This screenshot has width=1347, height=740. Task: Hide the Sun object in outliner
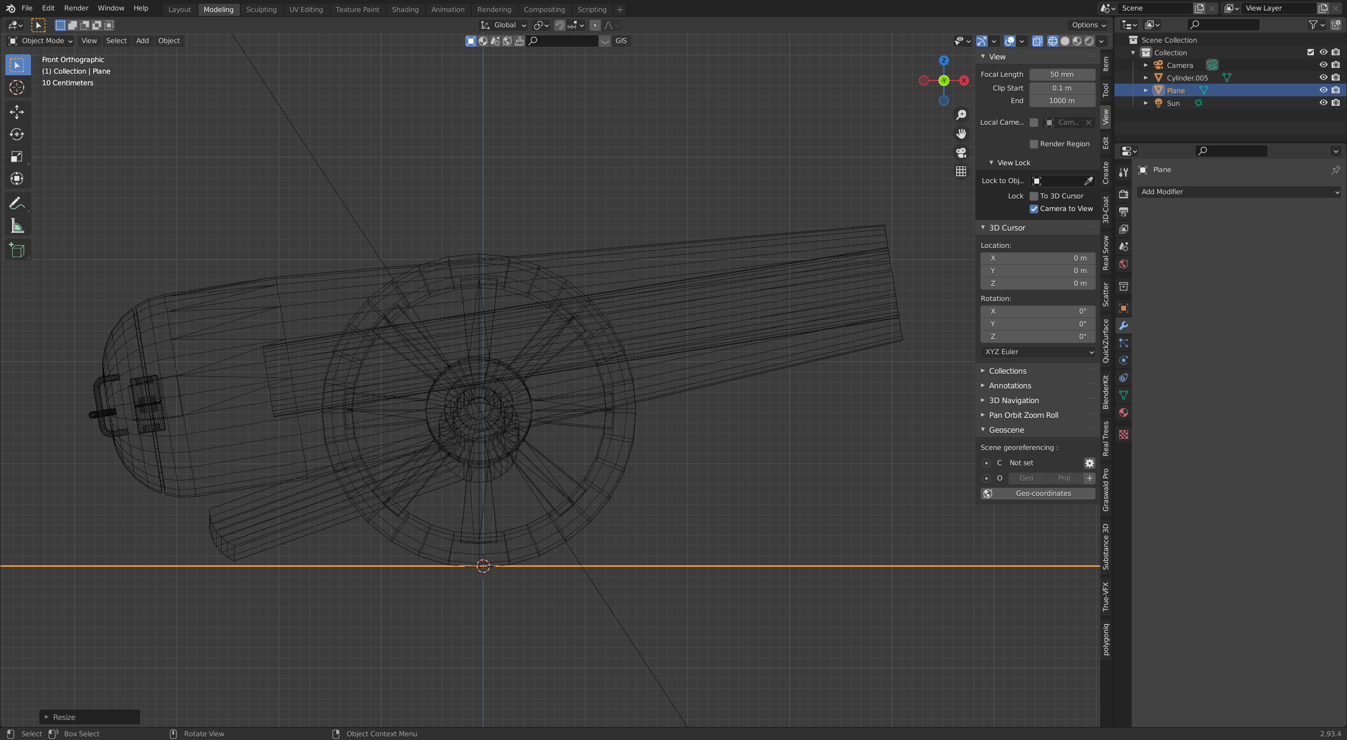pos(1323,103)
